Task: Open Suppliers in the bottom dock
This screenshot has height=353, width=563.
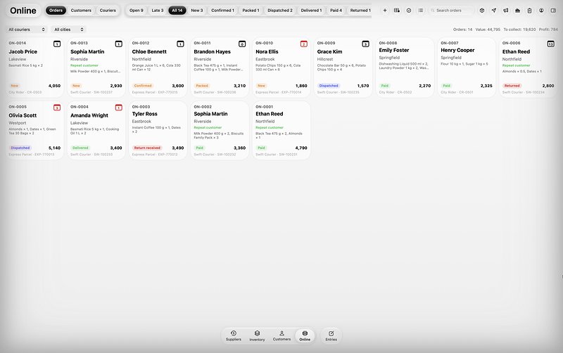Action: 234,336
